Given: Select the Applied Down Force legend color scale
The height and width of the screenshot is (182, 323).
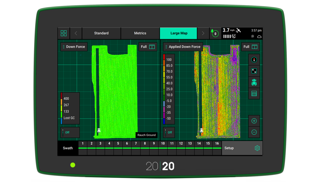Looking at the screenshot, I should [169, 89].
